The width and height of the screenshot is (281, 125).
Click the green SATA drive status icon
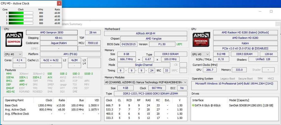[193, 106]
